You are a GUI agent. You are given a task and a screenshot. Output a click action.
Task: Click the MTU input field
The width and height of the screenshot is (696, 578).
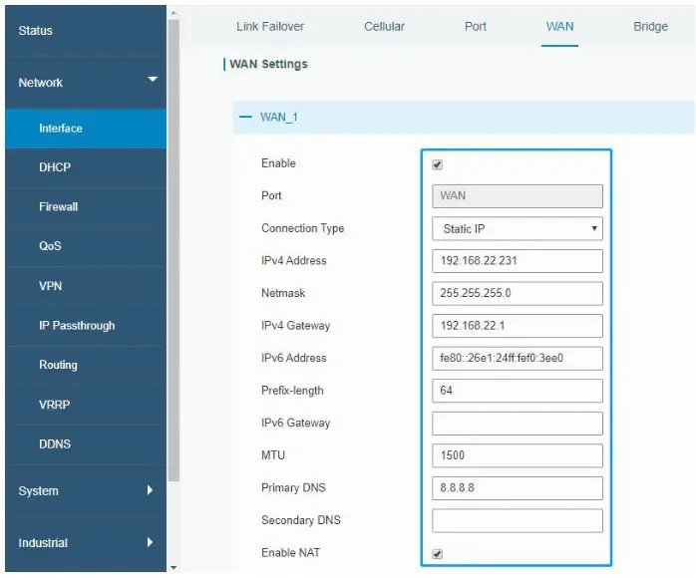[x=518, y=455]
